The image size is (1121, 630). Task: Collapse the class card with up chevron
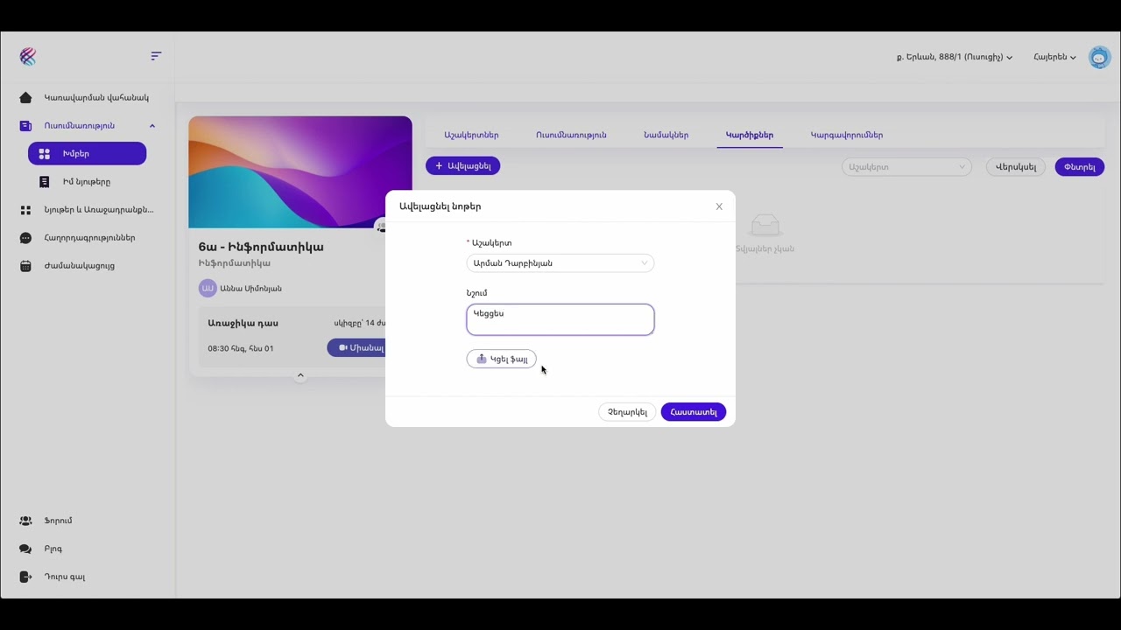click(x=300, y=375)
